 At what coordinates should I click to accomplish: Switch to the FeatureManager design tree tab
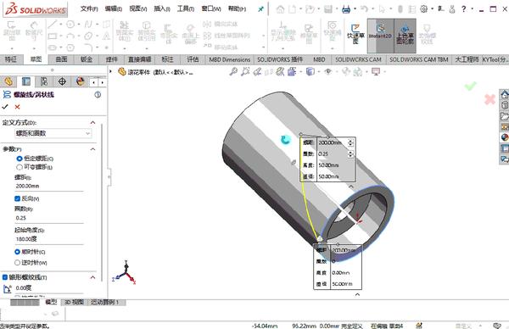(x=8, y=81)
